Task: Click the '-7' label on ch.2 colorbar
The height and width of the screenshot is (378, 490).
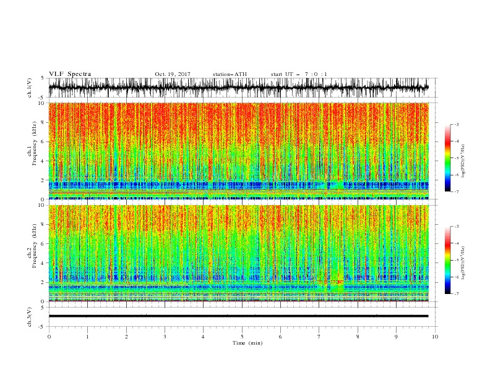Action: [457, 293]
